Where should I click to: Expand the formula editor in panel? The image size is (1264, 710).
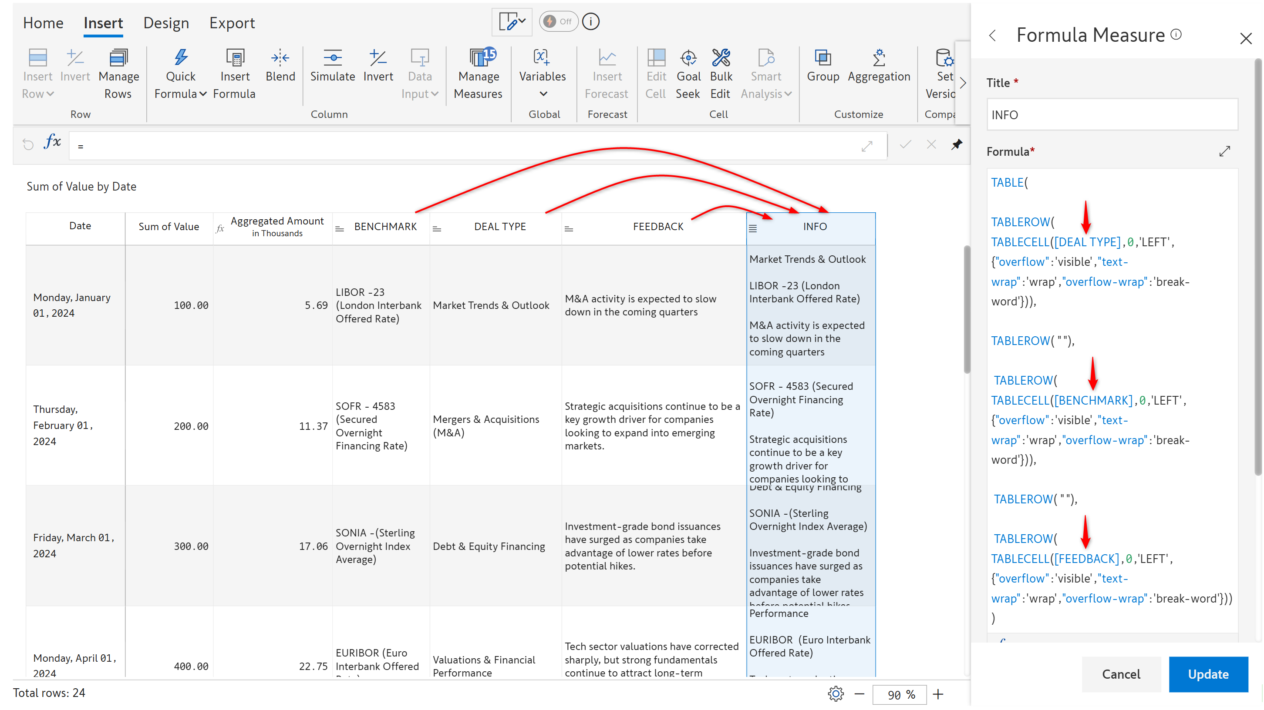click(1224, 151)
